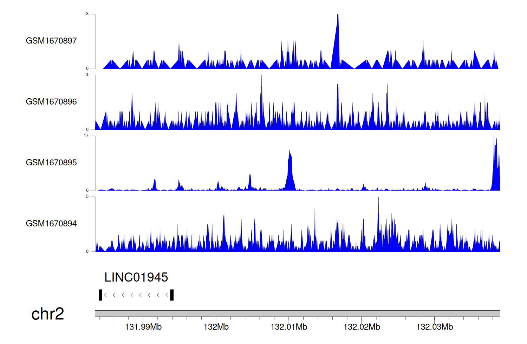Click the y-axis maximum value 17
The height and width of the screenshot is (344, 527).
[86, 136]
